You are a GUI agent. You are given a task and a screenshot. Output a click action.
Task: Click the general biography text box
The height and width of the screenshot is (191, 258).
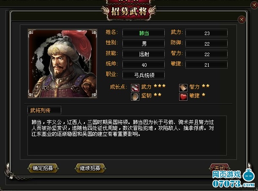coord(127,135)
